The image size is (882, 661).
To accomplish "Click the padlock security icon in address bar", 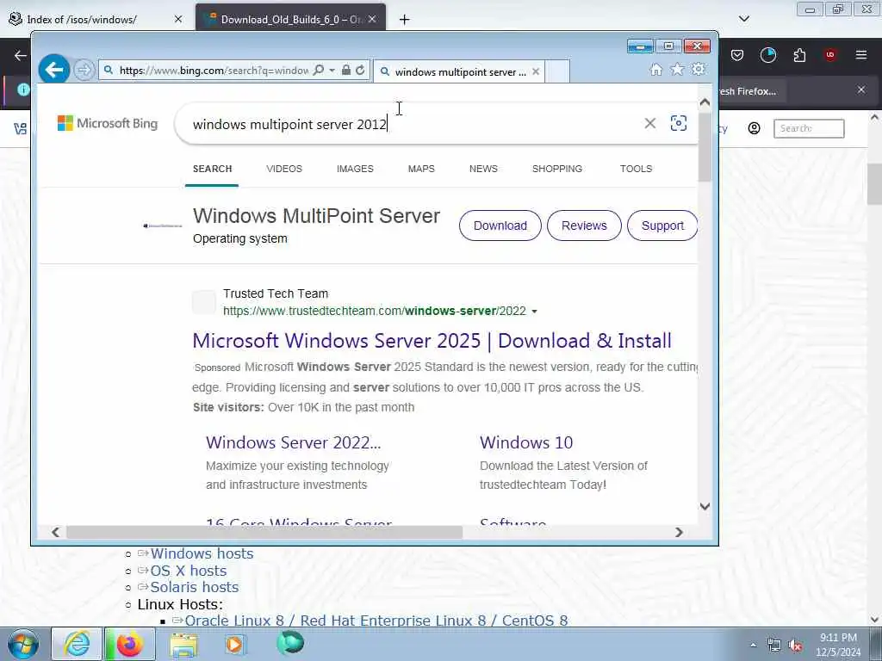I will coord(346,71).
